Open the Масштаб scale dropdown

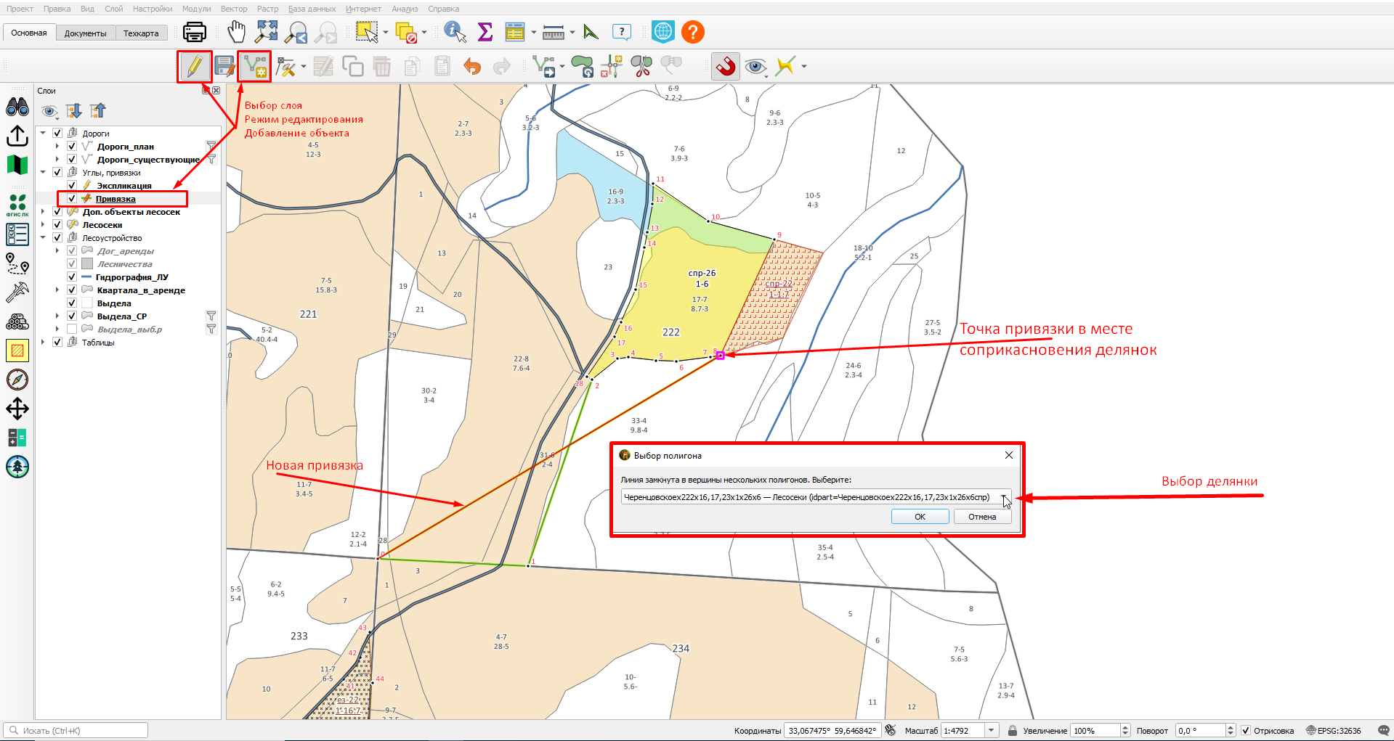coord(991,731)
